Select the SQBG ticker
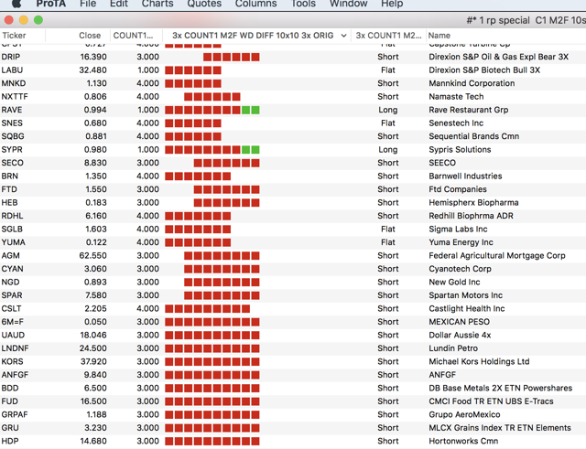 (13, 136)
